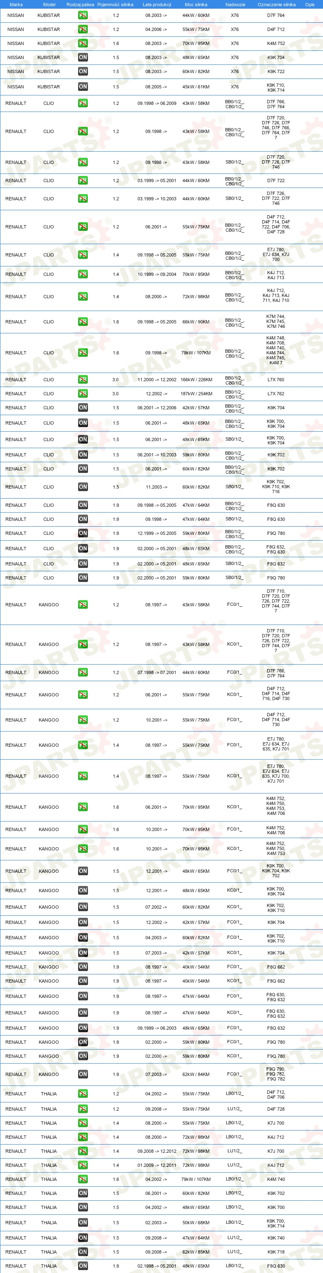
Task: Click the Pojemność silnika column header
Action: coord(115,5)
